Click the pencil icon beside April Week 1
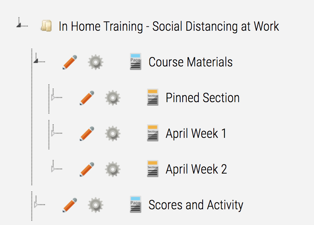The height and width of the screenshot is (225, 314). [x=87, y=134]
